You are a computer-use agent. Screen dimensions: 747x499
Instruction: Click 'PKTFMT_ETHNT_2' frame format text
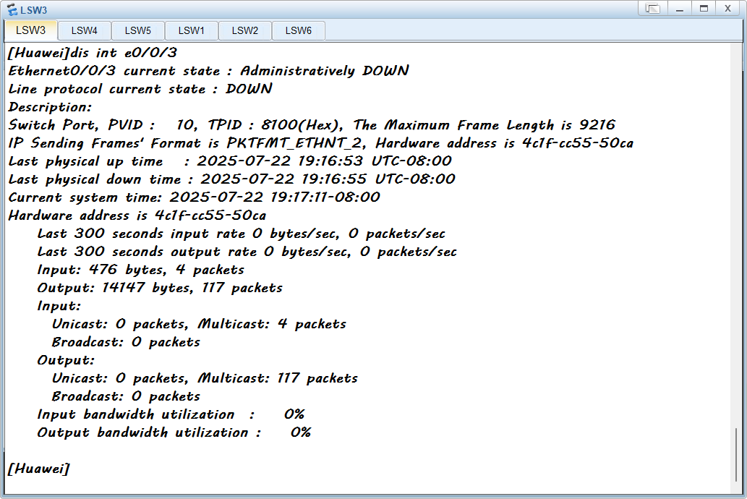[x=294, y=143]
